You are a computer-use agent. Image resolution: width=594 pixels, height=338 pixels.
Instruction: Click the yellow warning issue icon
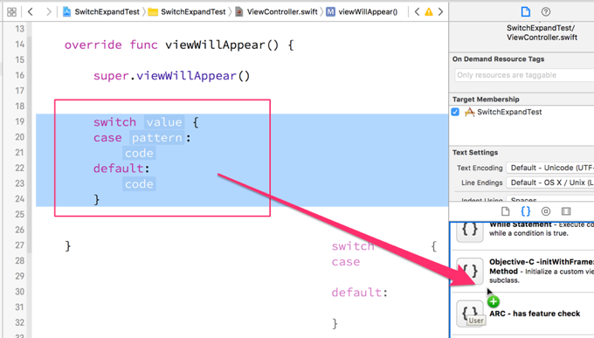429,11
